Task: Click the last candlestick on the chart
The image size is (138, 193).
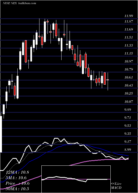Action: [x=108, y=81]
